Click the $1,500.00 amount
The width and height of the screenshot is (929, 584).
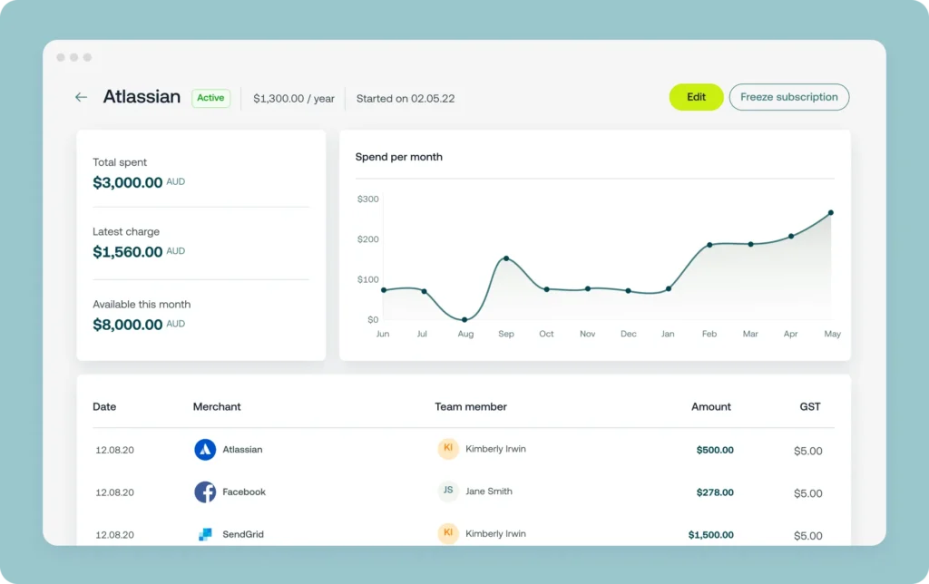point(711,535)
